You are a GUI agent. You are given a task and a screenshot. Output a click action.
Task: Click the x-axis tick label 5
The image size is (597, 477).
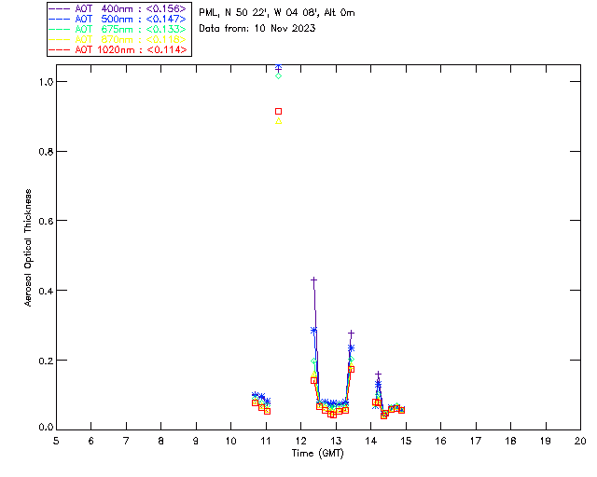tap(56, 441)
